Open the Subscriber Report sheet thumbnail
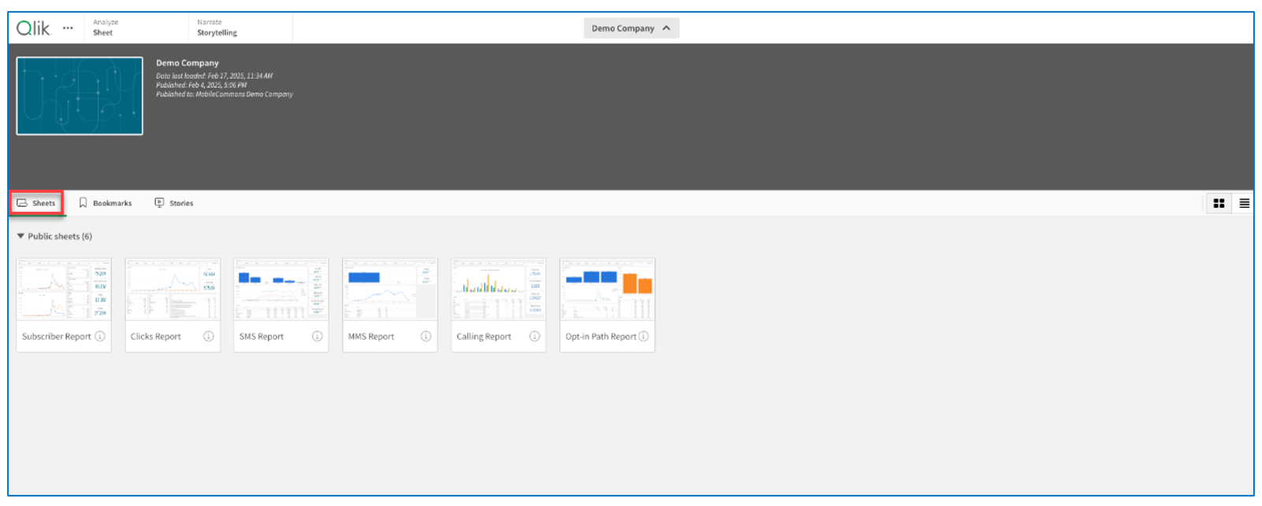The width and height of the screenshot is (1262, 506). 64,289
